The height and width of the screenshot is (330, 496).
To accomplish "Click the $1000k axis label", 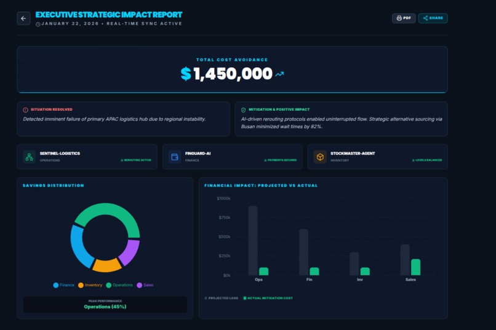I will 223,198.
